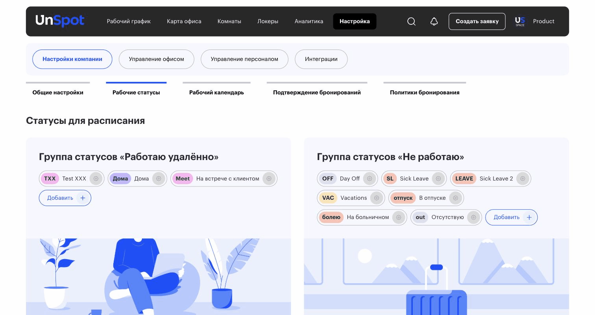Open Карта офиса menu
The image size is (595, 315).
[x=184, y=21]
